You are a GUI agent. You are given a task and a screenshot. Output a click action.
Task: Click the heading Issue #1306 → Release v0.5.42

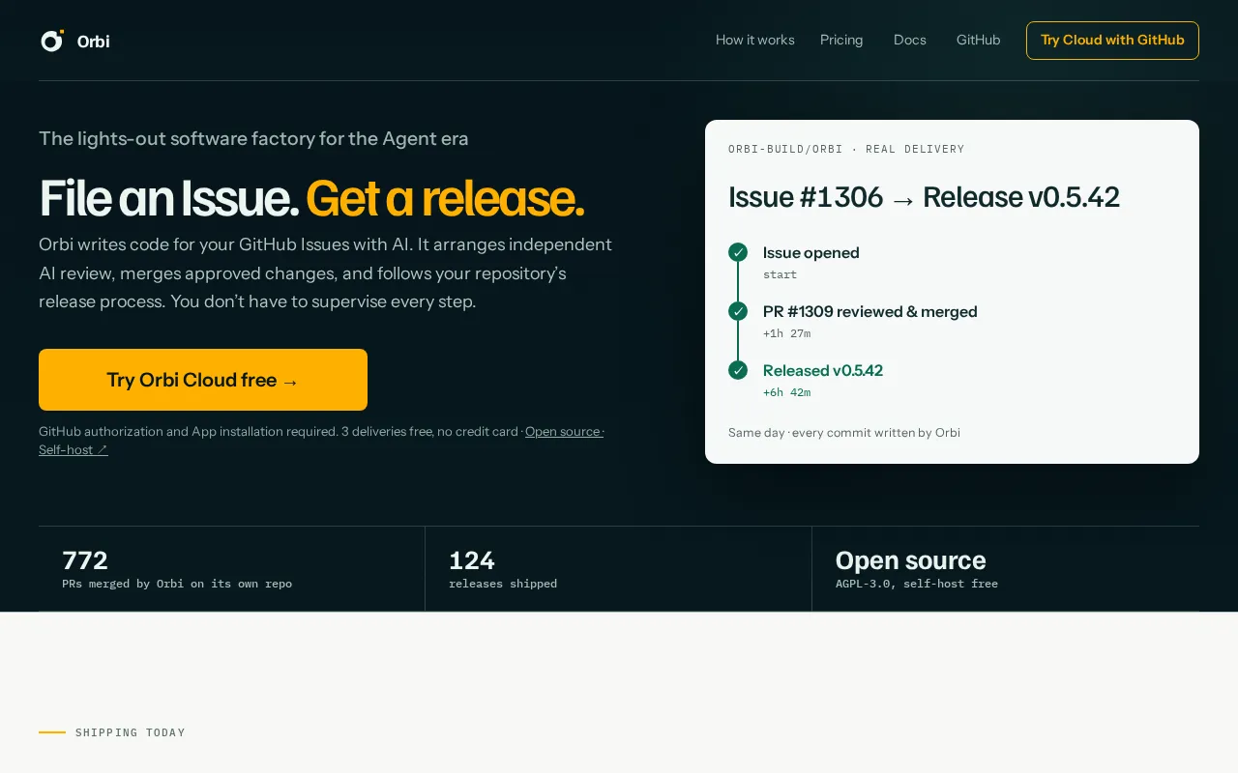point(924,197)
